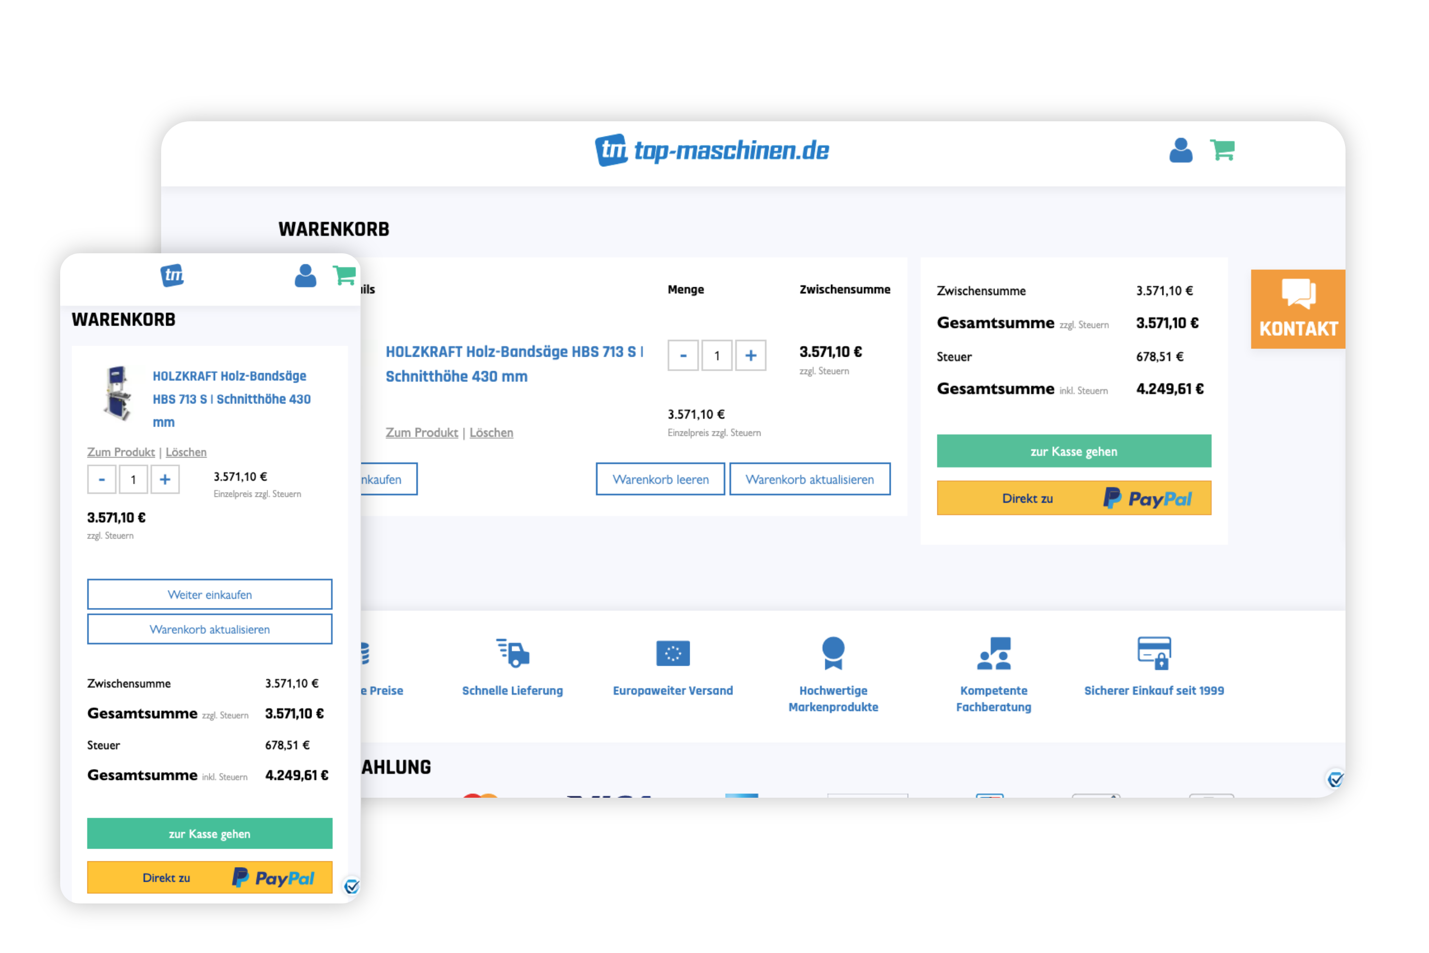
Task: Click desktop Warenkorb aktualisieren button
Action: 809,479
